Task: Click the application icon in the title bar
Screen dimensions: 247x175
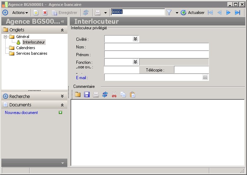Action: pyautogui.click(x=5, y=5)
